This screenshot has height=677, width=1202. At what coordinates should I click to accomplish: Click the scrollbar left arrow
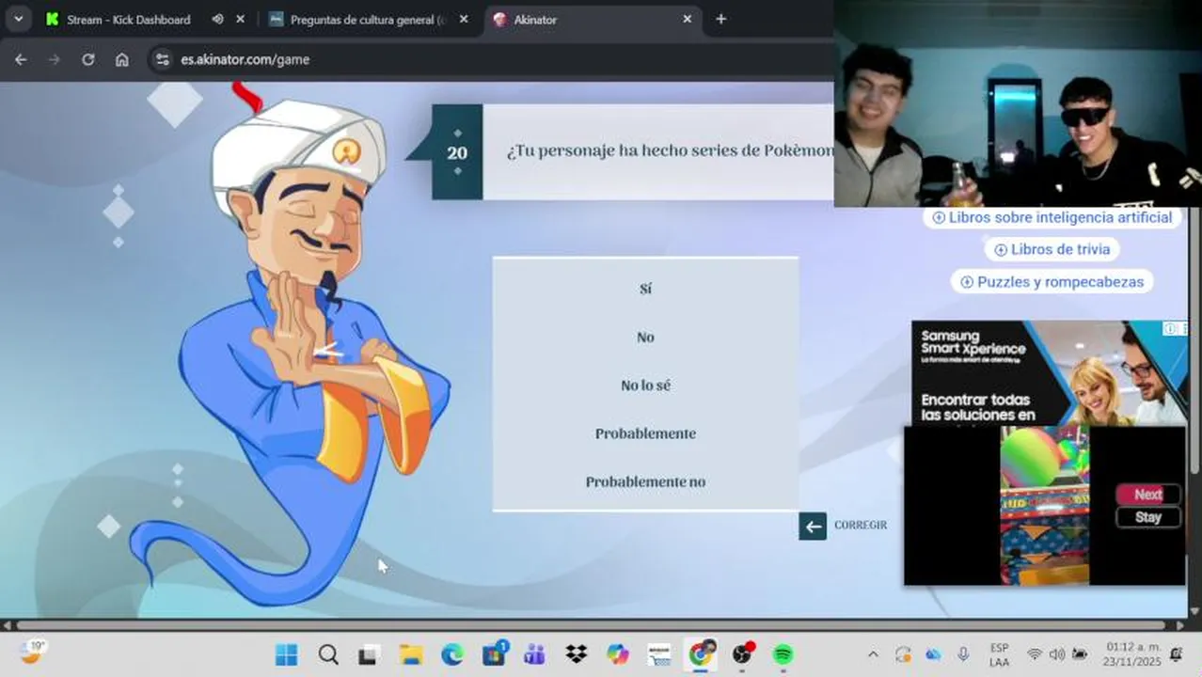click(8, 625)
